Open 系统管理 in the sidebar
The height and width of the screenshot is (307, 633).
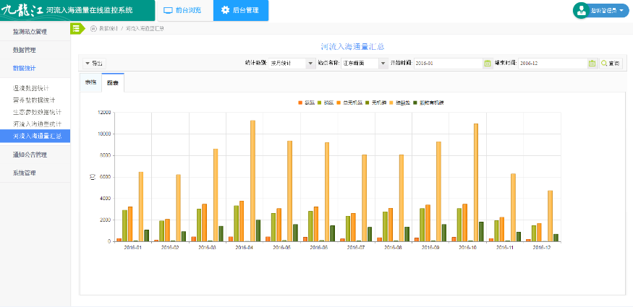point(24,173)
